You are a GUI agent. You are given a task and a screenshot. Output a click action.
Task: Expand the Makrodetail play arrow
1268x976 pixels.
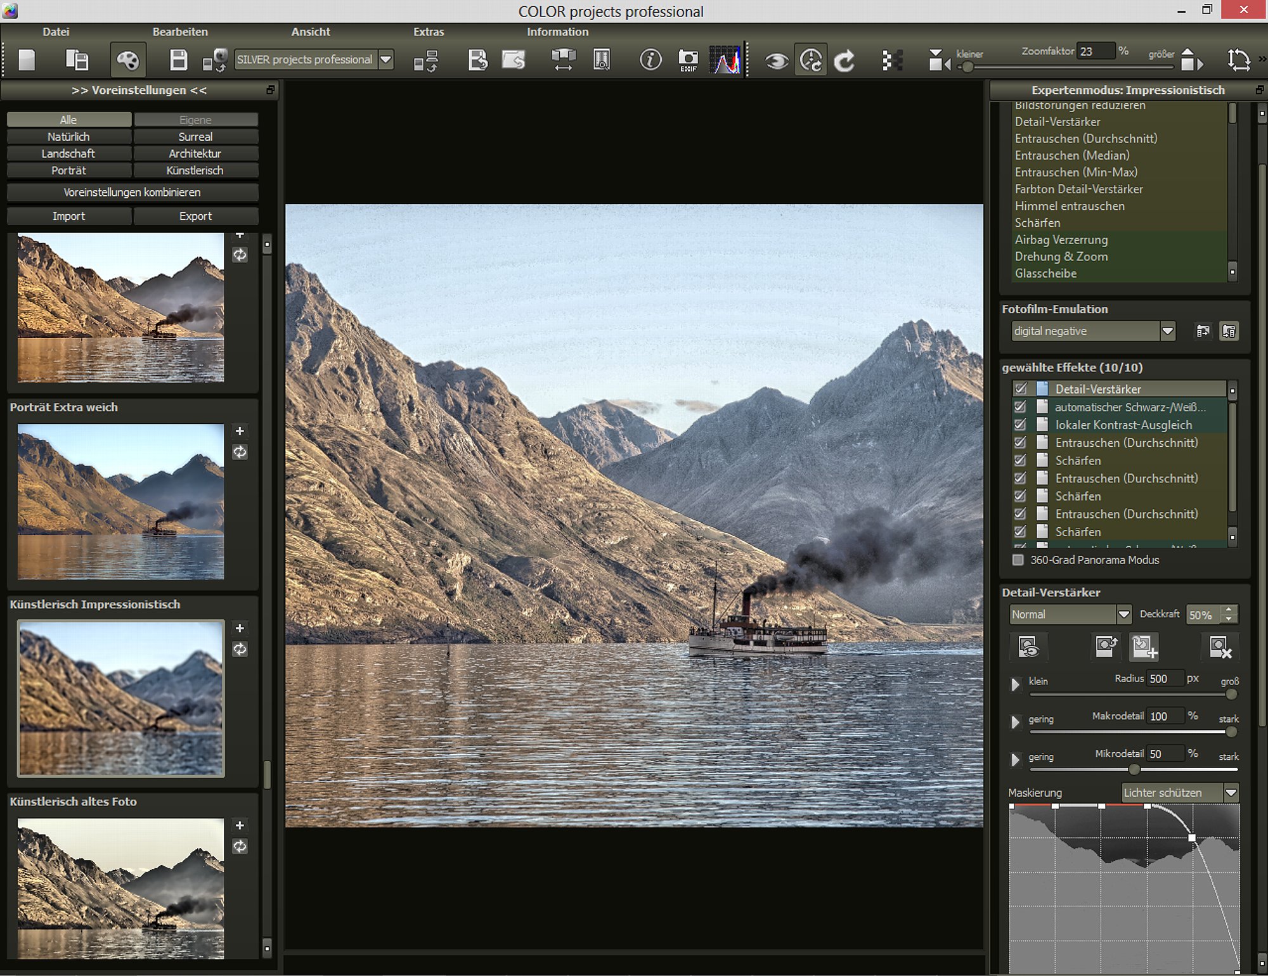1015,722
